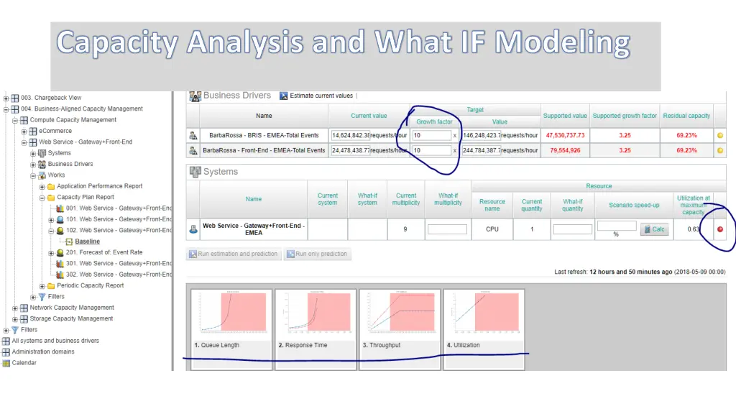Click the Systems node icon in tree
The height and width of the screenshot is (414, 736).
42,153
